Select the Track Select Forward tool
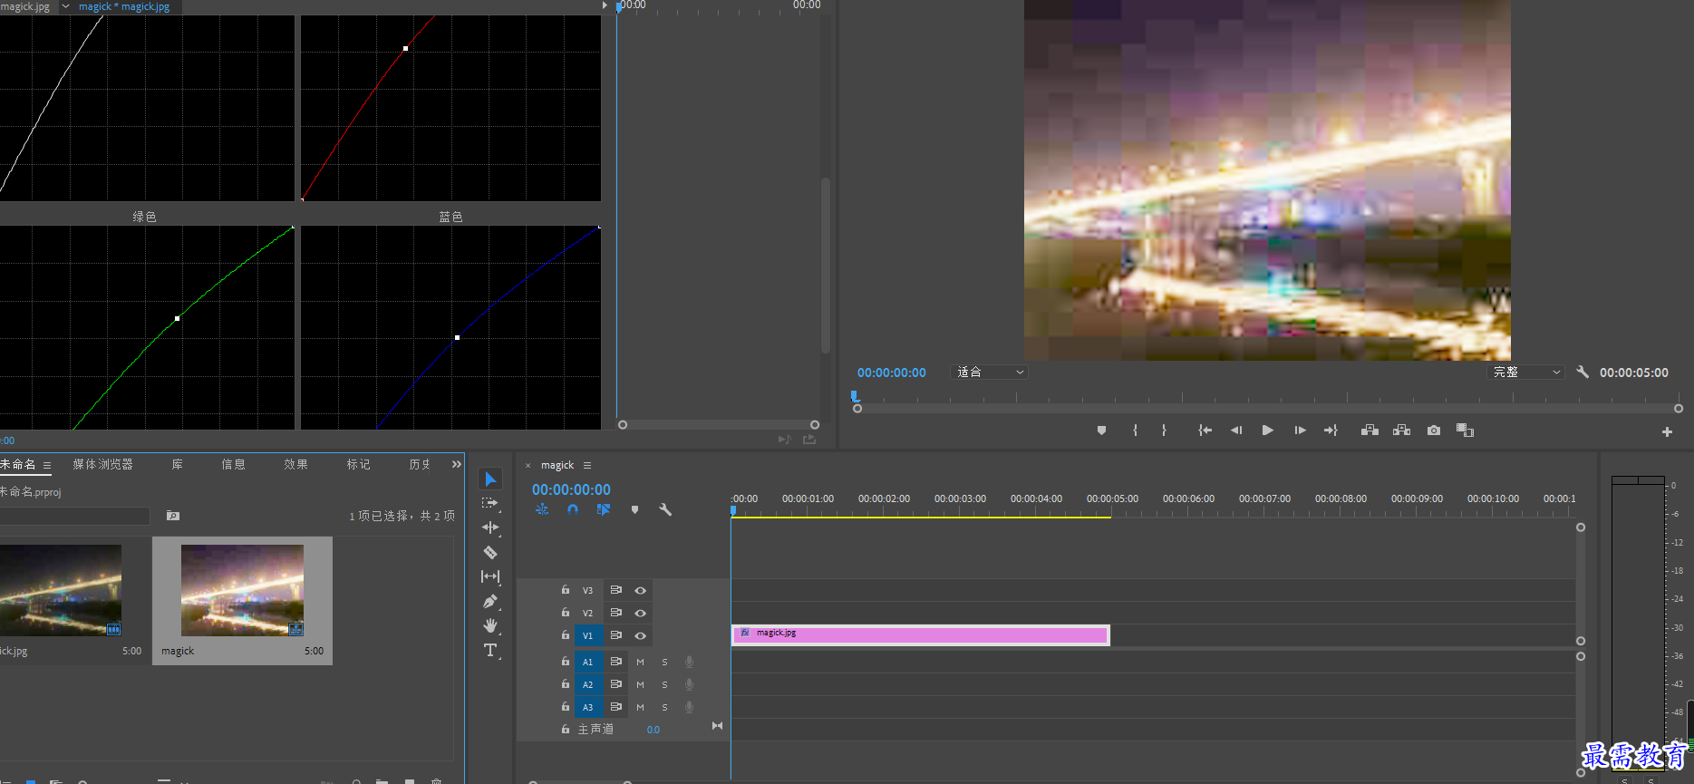The image size is (1694, 784). click(x=490, y=503)
